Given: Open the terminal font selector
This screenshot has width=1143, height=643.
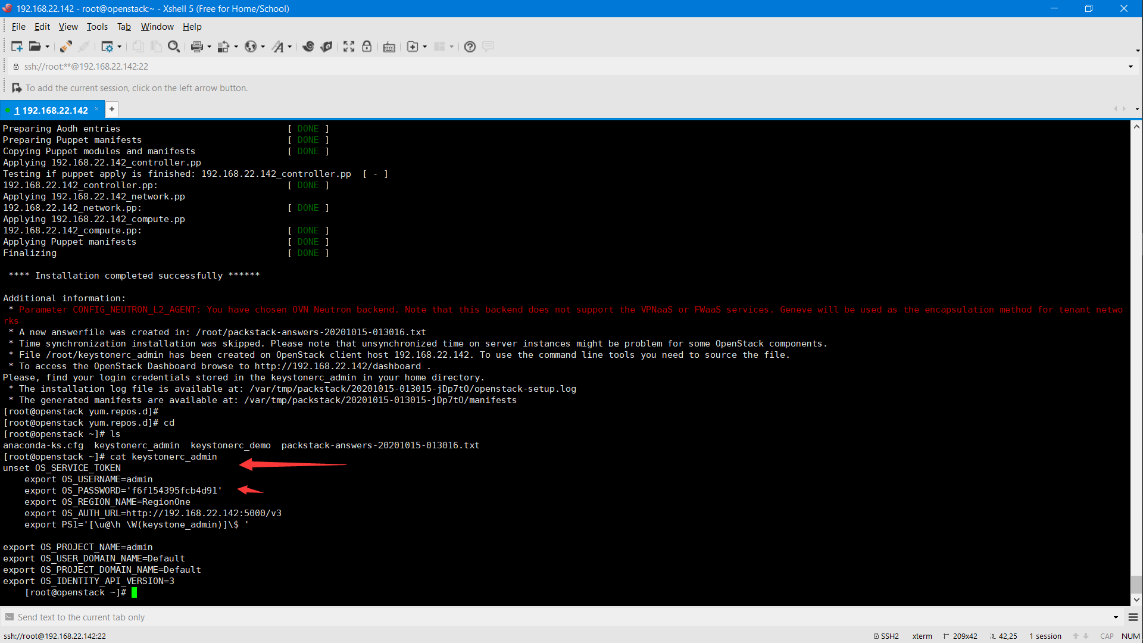Looking at the screenshot, I should tap(279, 46).
